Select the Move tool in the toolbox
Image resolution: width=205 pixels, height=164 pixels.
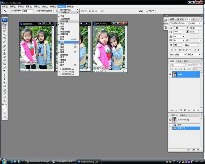4,24
